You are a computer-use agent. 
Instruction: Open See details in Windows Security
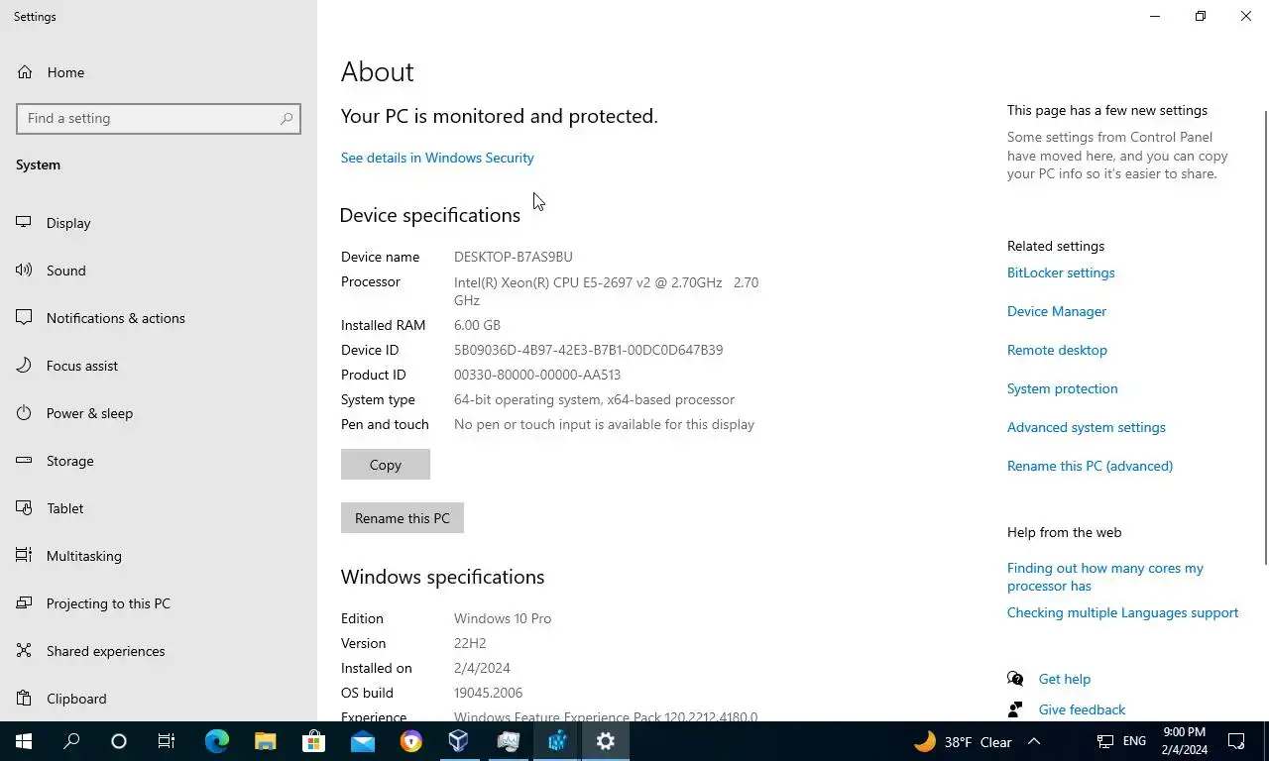tap(437, 158)
